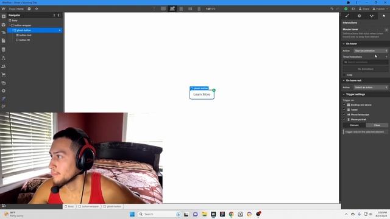
Task: Collapse the Trigger settings section
Action: coord(344,94)
